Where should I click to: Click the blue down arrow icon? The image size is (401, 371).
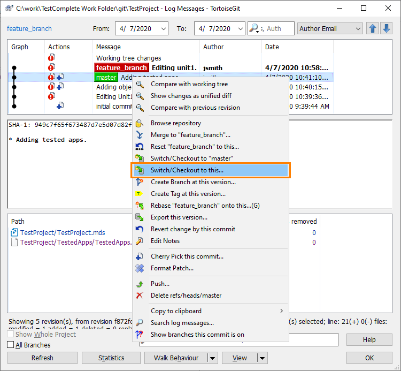[386, 29]
